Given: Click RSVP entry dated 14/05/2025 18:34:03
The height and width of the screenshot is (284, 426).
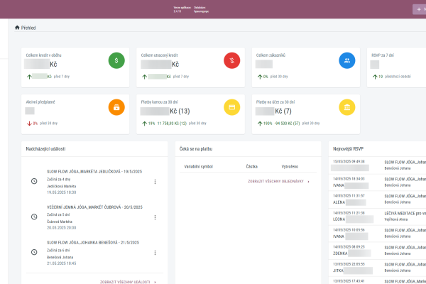Looking at the screenshot, I should click(x=377, y=182).
